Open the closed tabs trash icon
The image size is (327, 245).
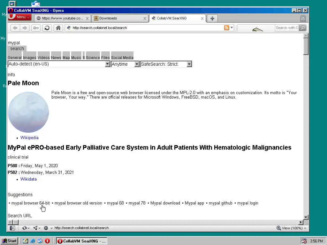click(x=303, y=19)
